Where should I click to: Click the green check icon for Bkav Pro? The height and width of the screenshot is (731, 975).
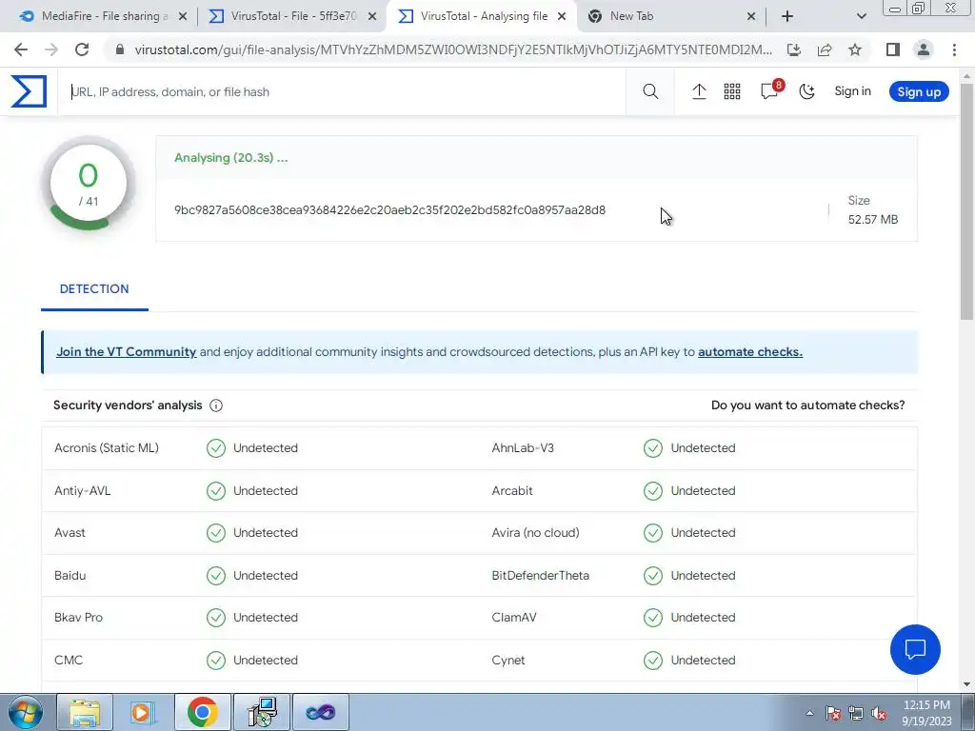pos(216,618)
